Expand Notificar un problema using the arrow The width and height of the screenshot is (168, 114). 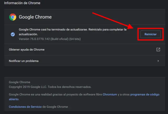158,61
